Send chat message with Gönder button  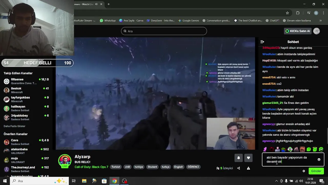click(x=316, y=171)
